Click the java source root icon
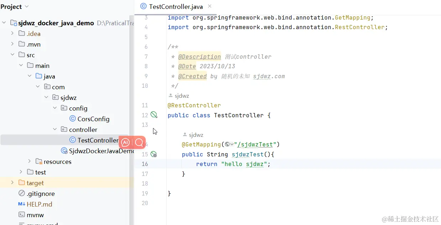 click(x=39, y=76)
